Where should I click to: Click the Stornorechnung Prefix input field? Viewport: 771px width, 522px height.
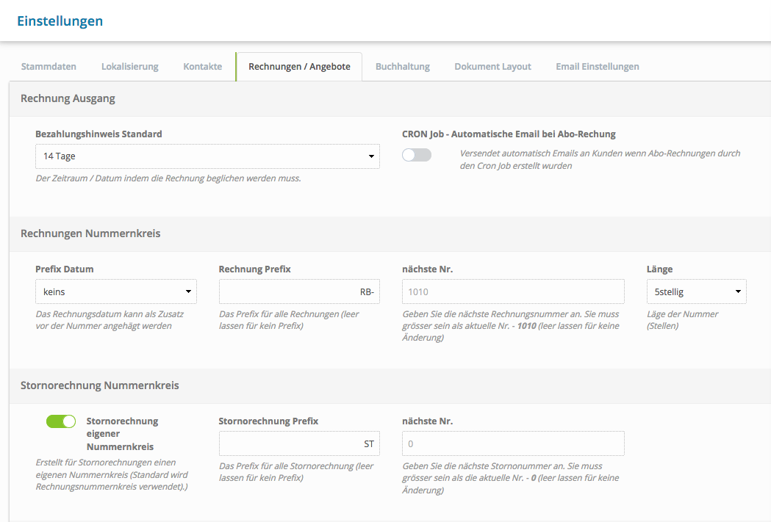(x=299, y=443)
